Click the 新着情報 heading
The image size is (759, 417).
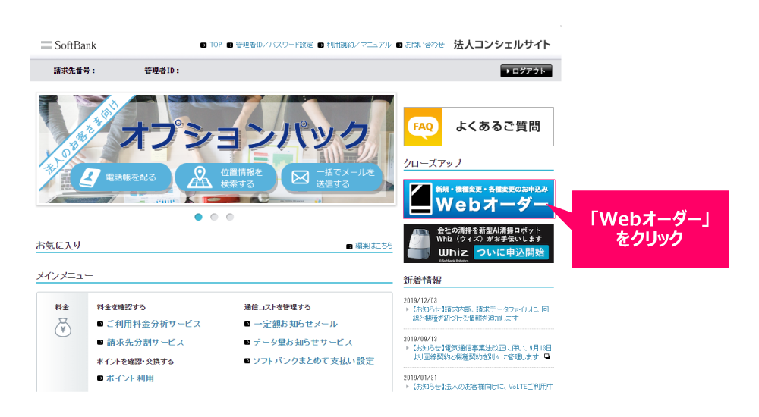click(423, 280)
